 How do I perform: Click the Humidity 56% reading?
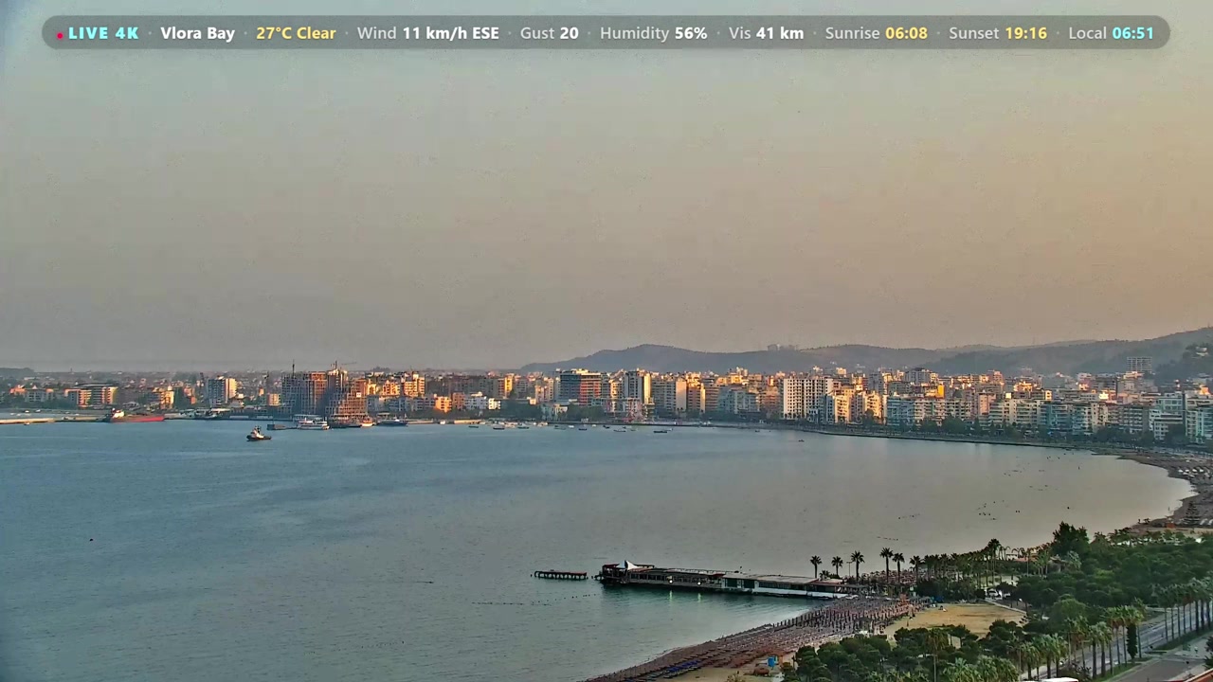pyautogui.click(x=653, y=33)
